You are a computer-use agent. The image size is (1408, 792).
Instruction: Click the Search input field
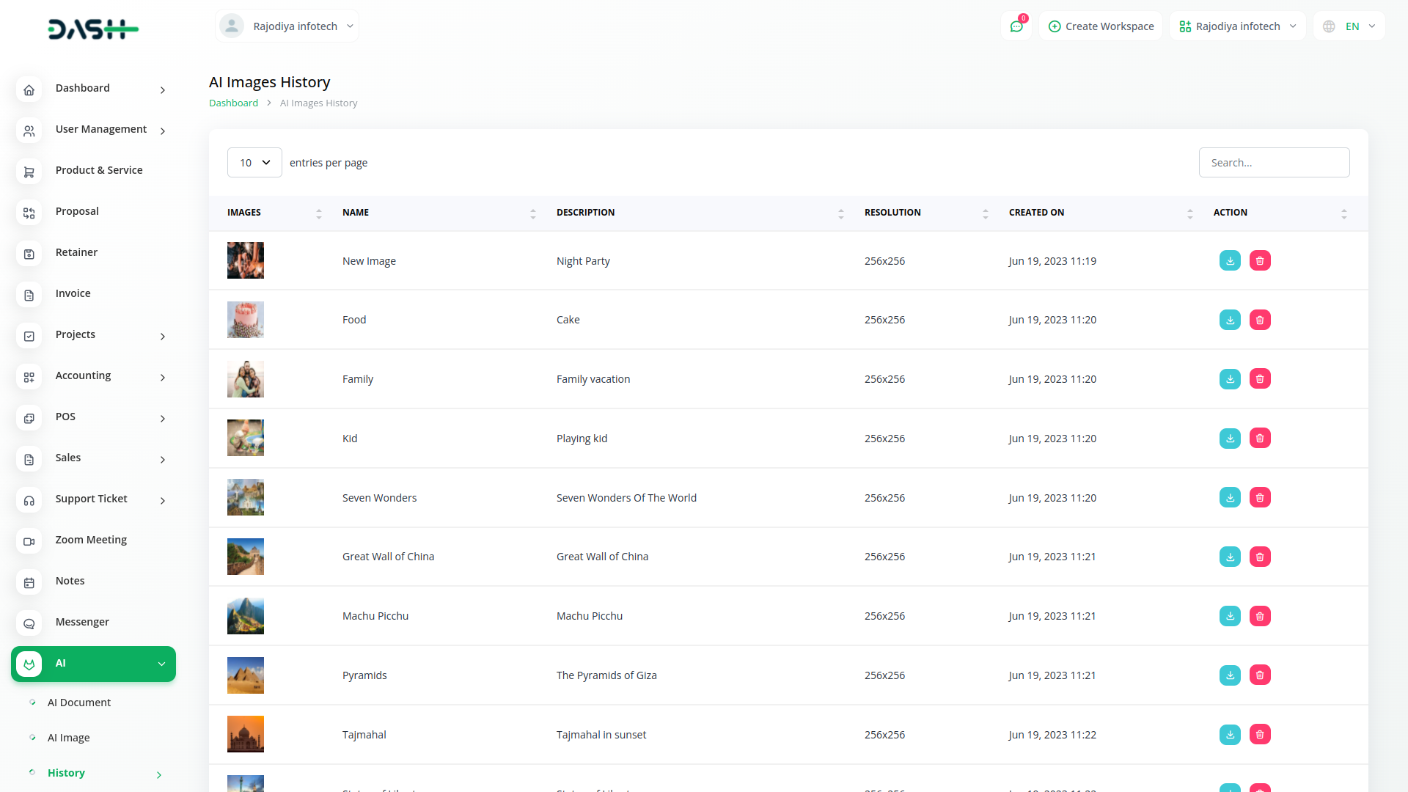(x=1274, y=163)
